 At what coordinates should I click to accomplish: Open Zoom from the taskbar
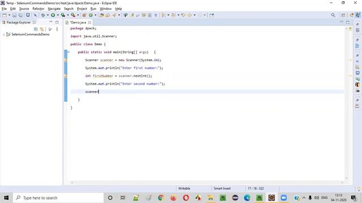click(x=284, y=198)
